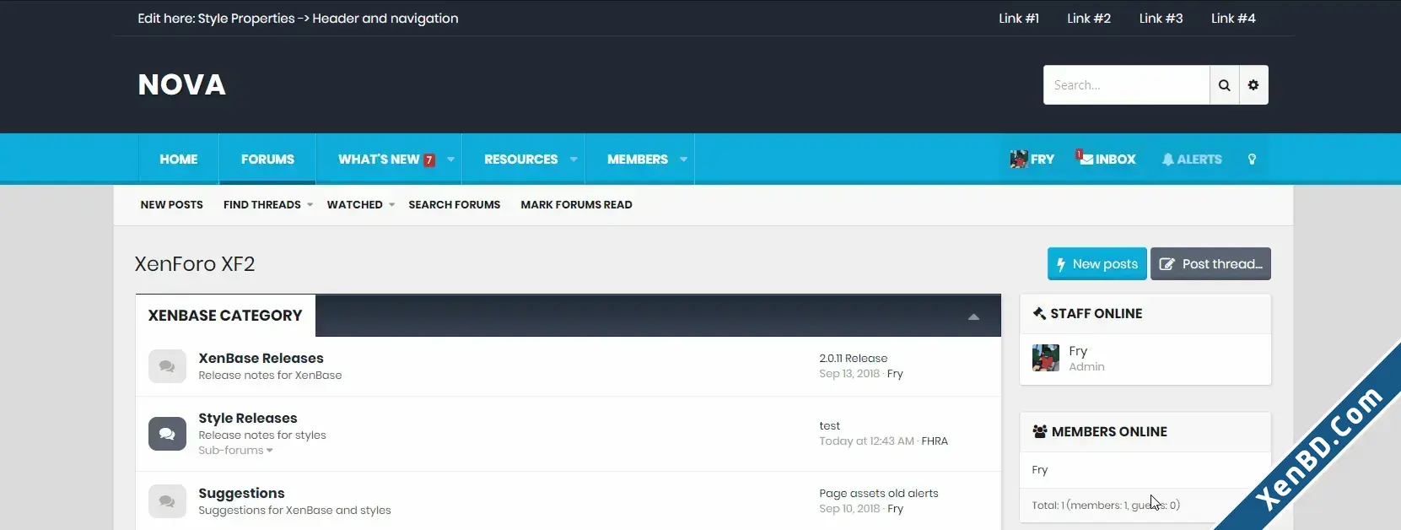Click Fry username in XenBase Releases row
This screenshot has width=1401, height=530.
click(x=895, y=374)
